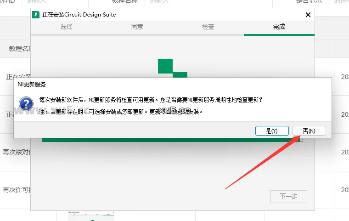Screen dimensions: 349x221
Task: Select the 完成 step tab
Action: click(279, 27)
